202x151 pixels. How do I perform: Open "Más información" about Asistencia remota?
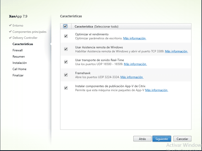click(176, 51)
